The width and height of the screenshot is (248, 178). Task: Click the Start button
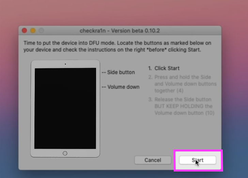click(x=198, y=160)
